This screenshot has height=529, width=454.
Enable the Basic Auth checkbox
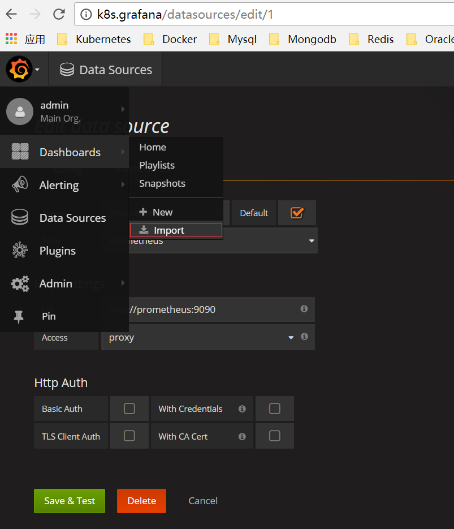pos(129,408)
